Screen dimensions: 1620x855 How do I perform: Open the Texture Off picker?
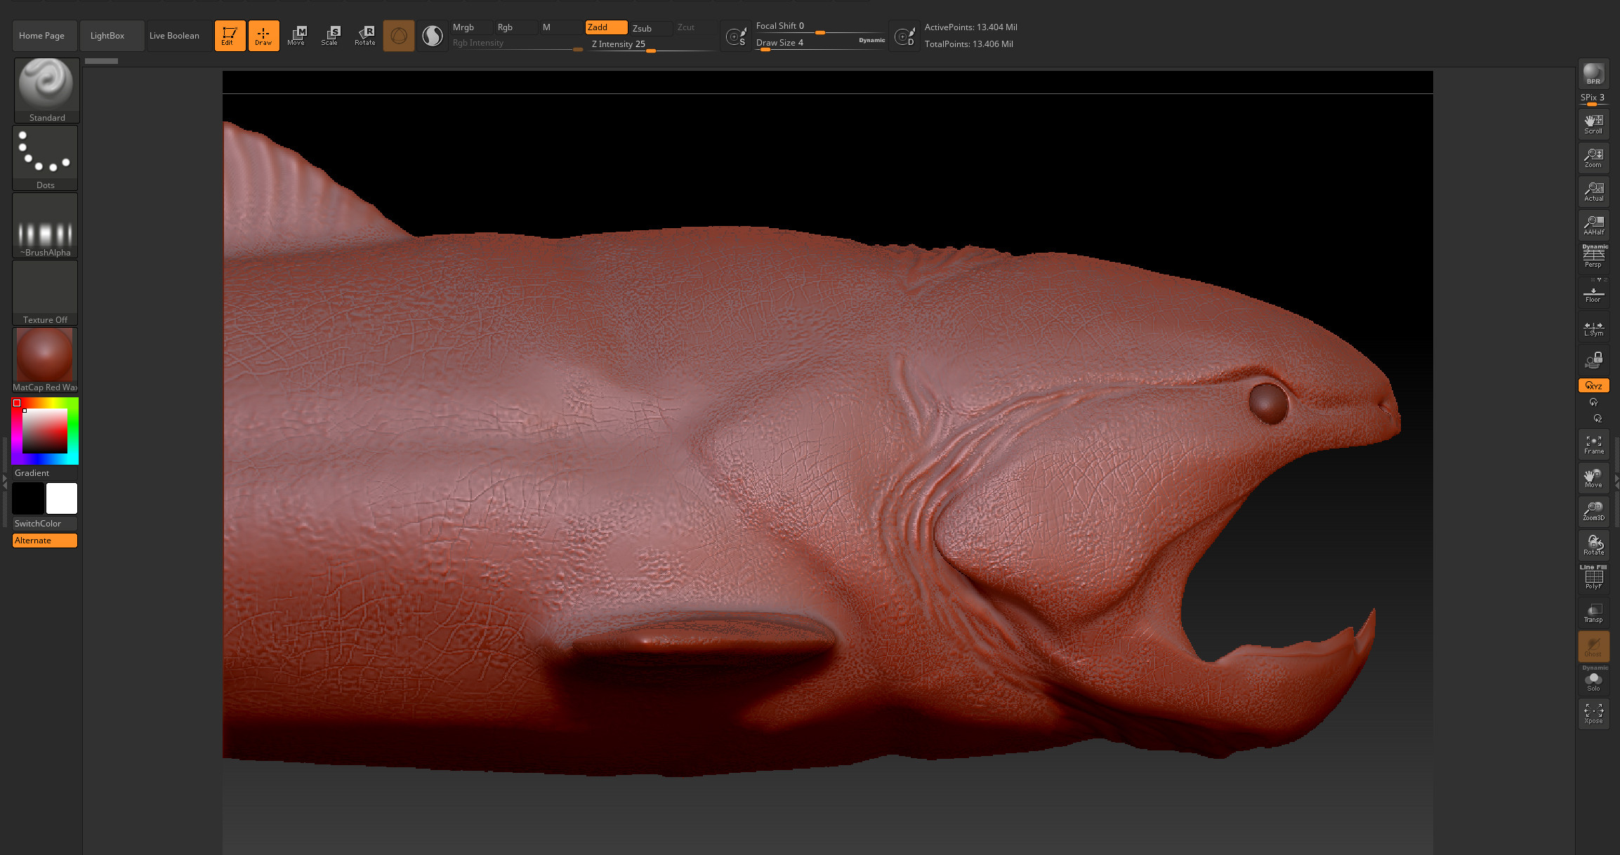point(45,293)
